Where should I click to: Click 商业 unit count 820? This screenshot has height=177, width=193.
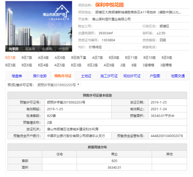pyautogui.click(x=114, y=161)
